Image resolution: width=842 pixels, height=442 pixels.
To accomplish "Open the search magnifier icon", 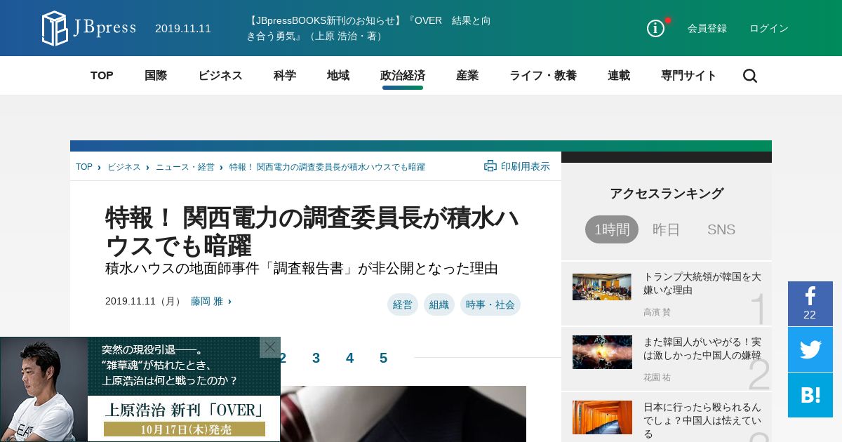I will click(750, 76).
